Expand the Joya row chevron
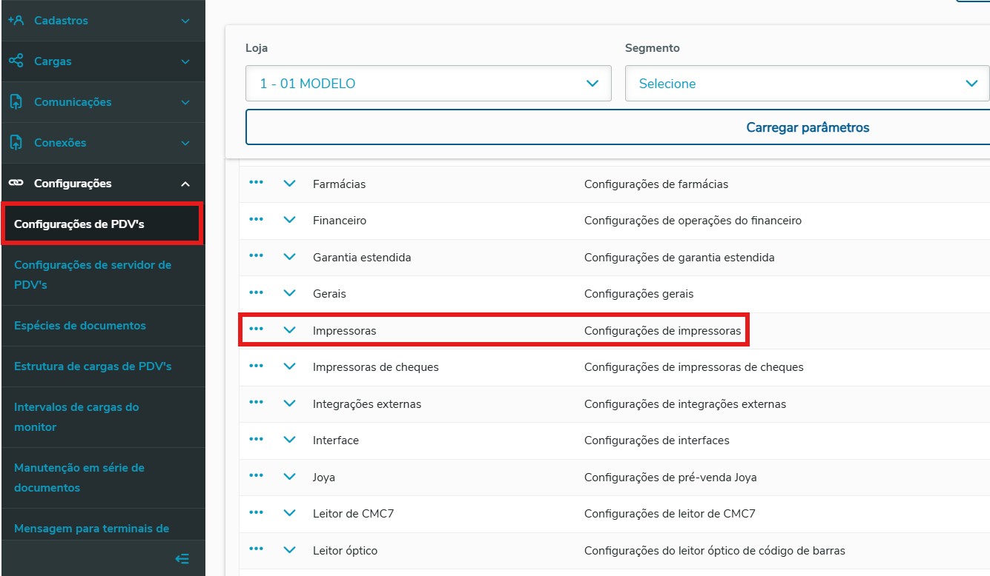 point(290,477)
